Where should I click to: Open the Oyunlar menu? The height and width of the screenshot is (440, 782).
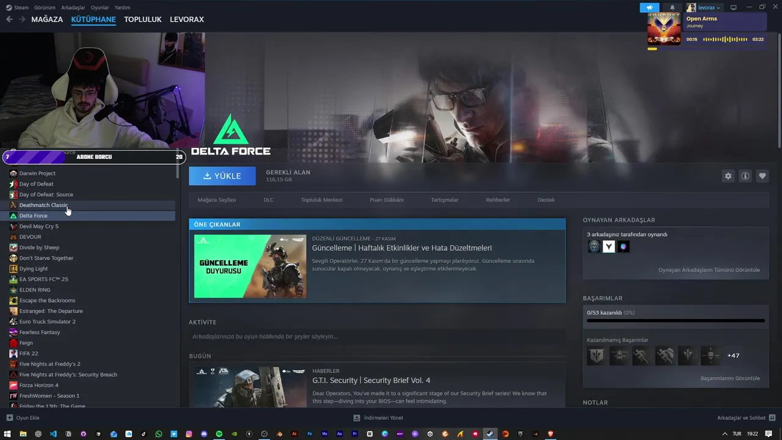pyautogui.click(x=100, y=7)
